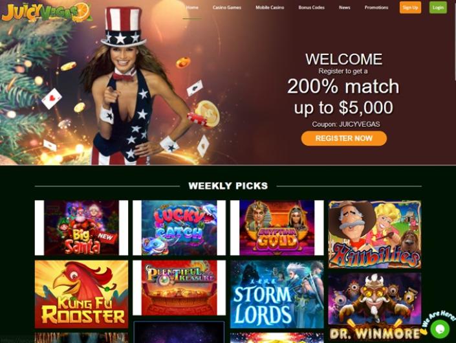Screen dimensions: 456x343
Task: Click the green Login button
Action: tap(438, 8)
